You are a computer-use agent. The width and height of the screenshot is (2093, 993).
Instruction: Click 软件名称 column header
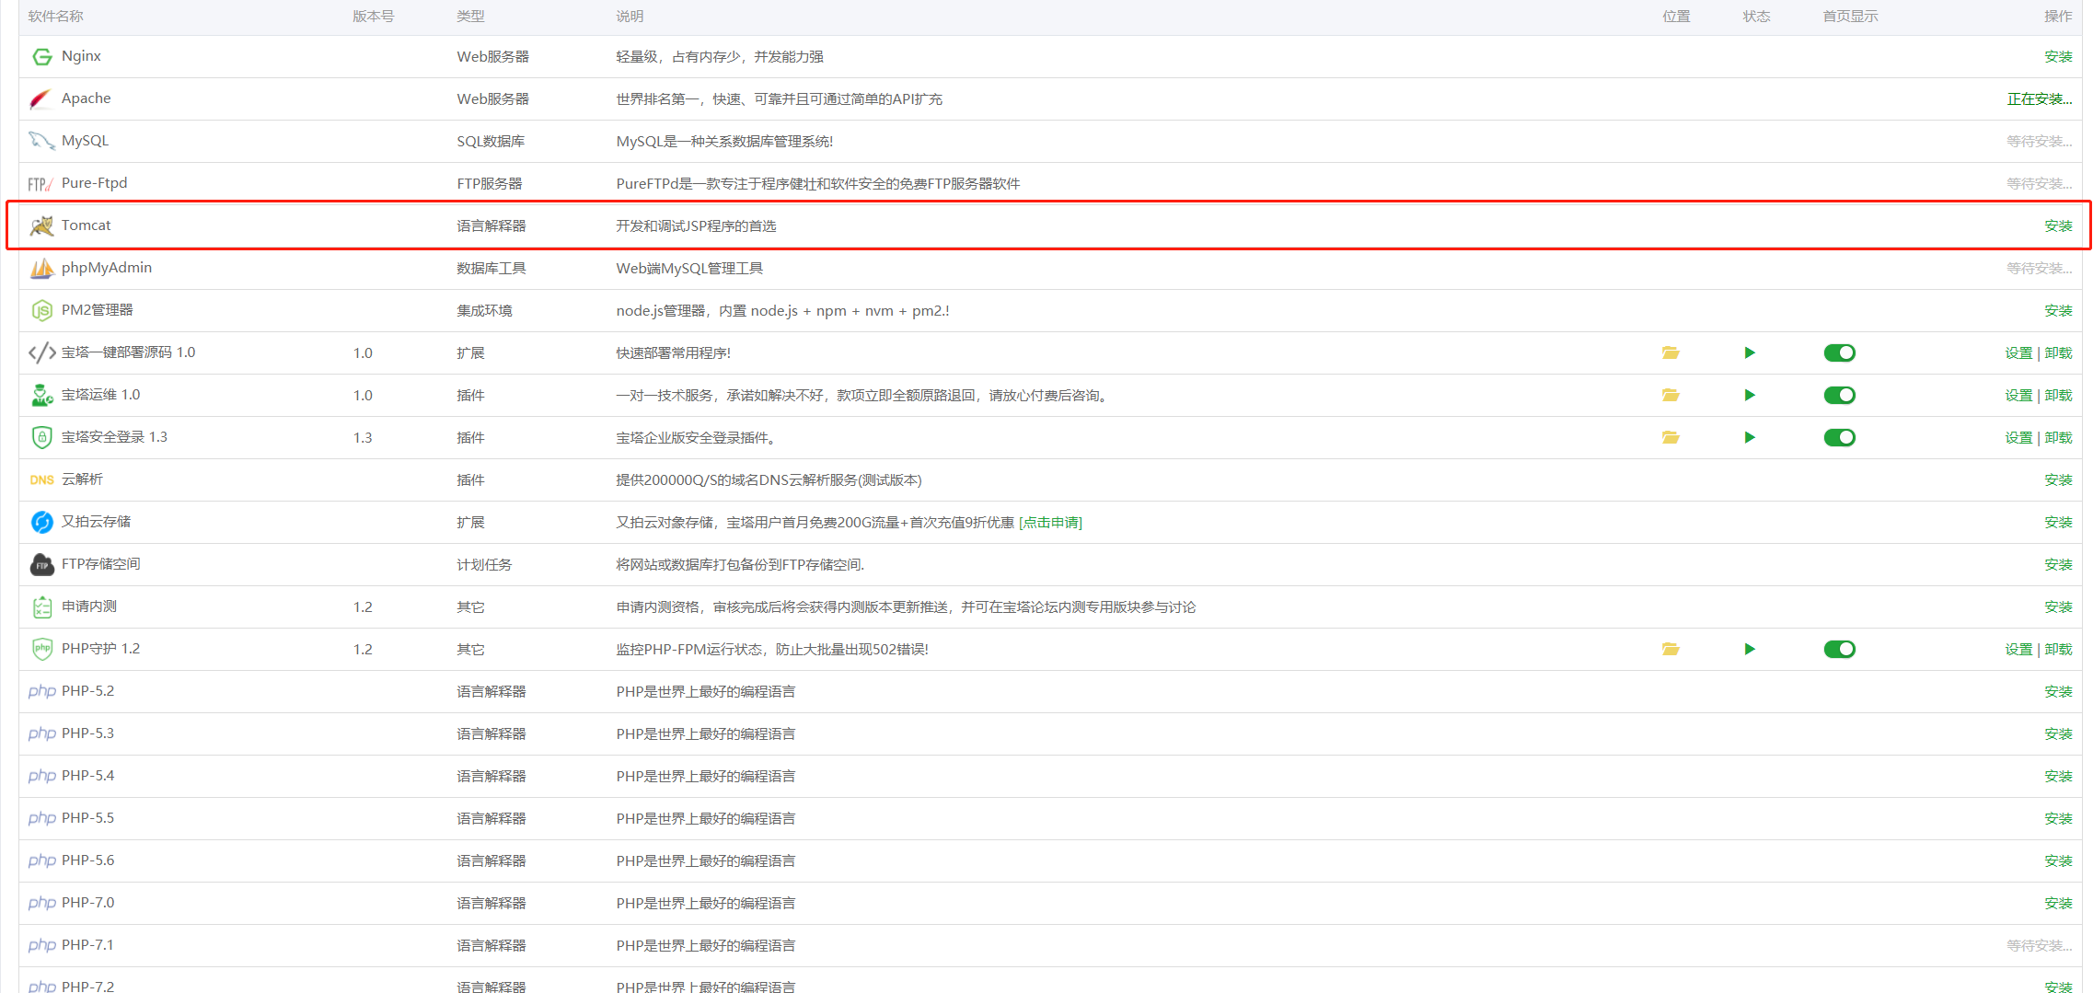(x=55, y=17)
